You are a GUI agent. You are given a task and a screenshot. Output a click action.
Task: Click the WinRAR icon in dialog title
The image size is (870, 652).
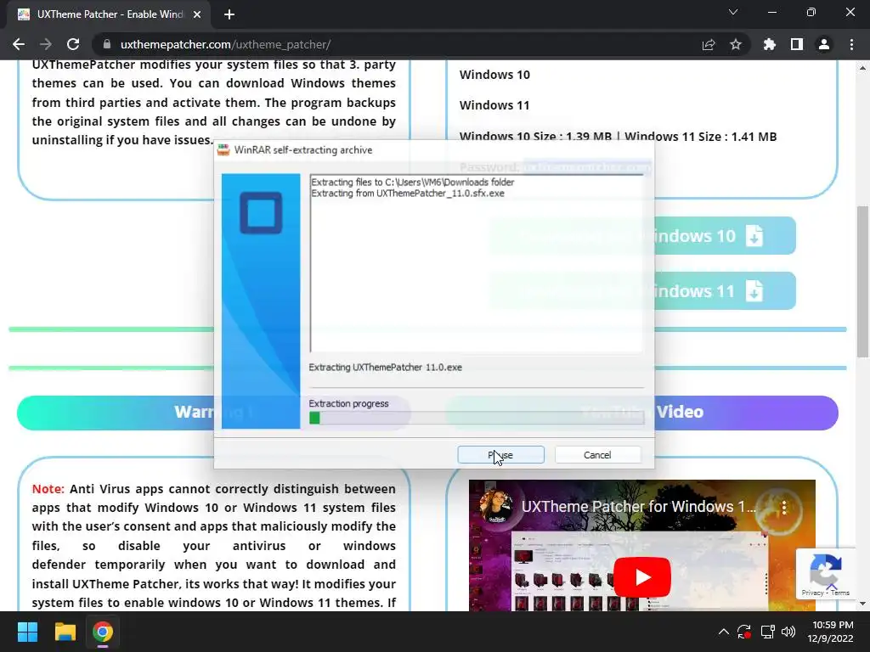point(223,149)
